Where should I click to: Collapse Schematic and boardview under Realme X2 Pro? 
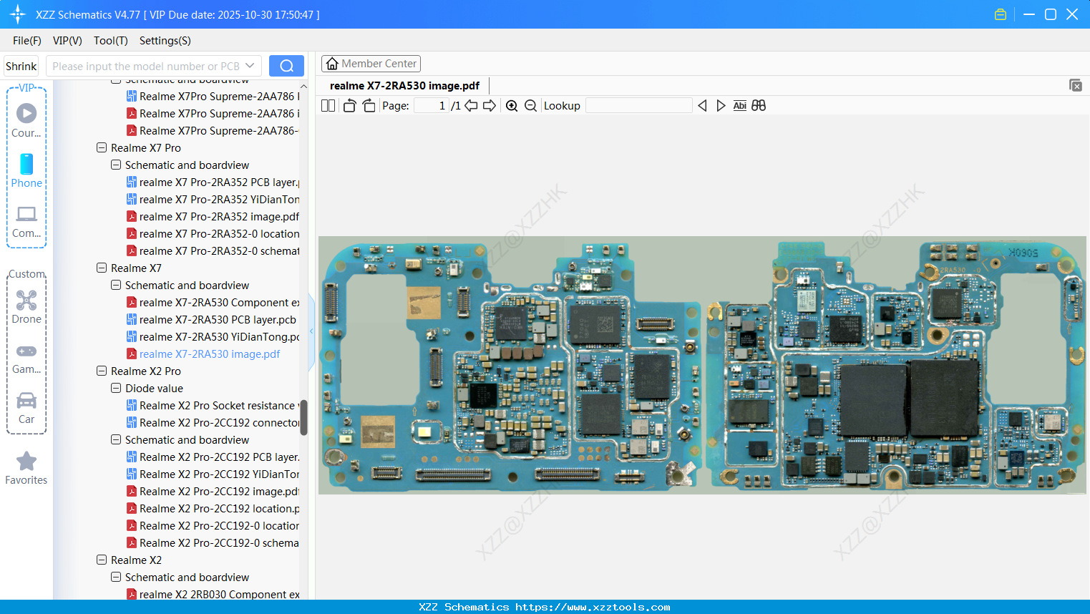[x=116, y=440]
